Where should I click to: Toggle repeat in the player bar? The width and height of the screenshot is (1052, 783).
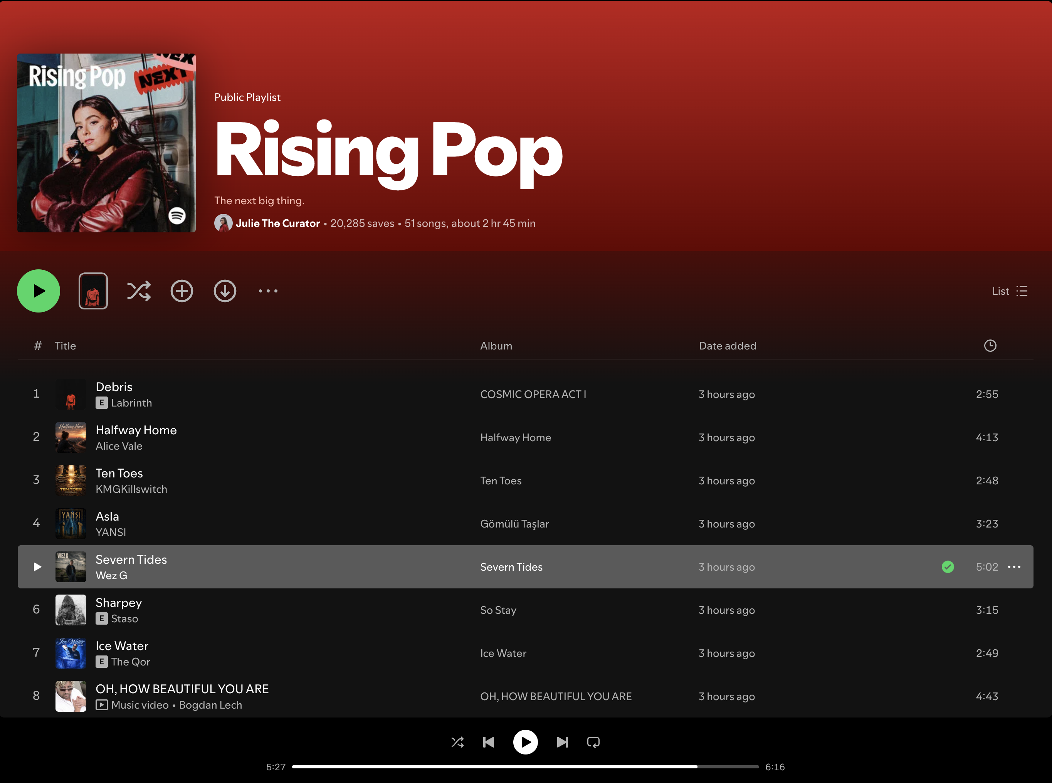click(x=593, y=742)
